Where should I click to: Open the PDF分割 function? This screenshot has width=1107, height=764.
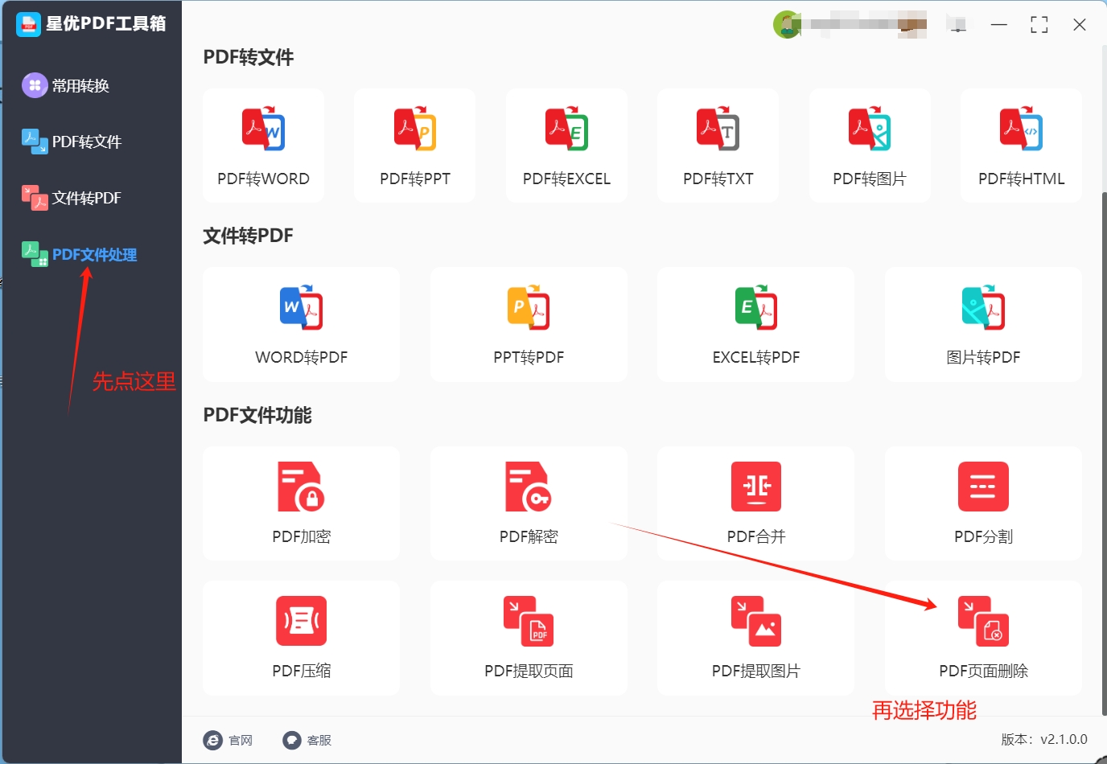coord(983,503)
